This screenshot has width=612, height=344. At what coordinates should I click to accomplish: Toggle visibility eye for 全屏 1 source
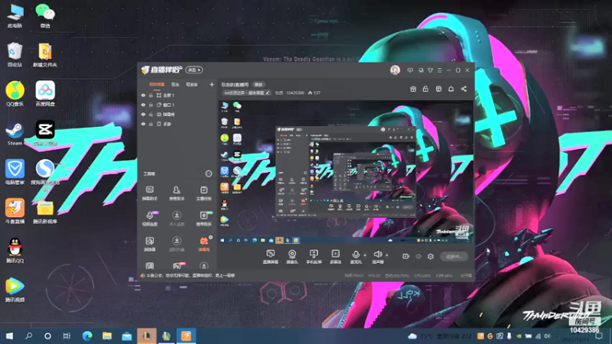143,95
